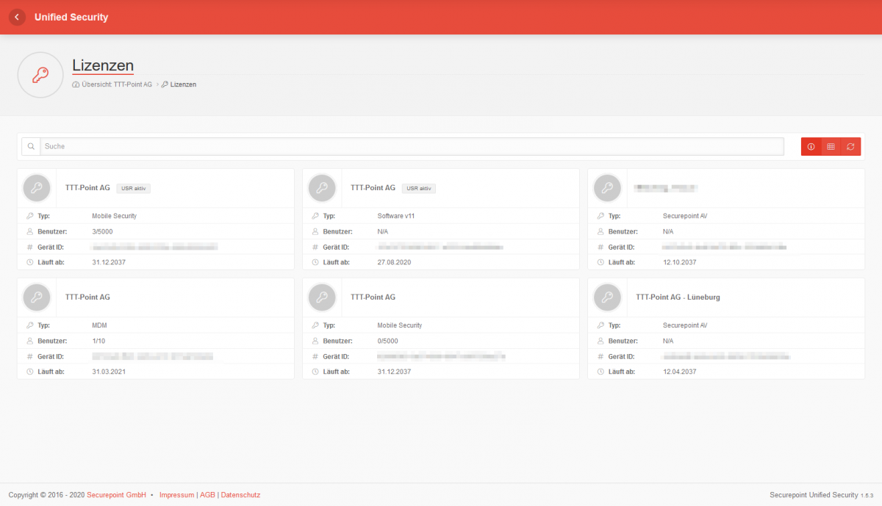Select the key icon on the Mobile Security card
The width and height of the screenshot is (882, 506).
click(x=37, y=188)
